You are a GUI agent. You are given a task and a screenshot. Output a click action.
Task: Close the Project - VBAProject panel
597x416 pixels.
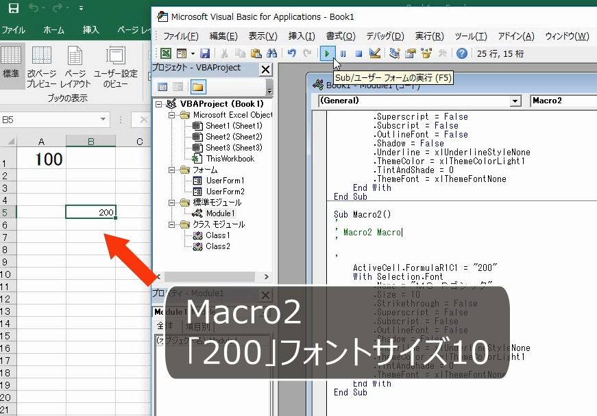coord(265,69)
